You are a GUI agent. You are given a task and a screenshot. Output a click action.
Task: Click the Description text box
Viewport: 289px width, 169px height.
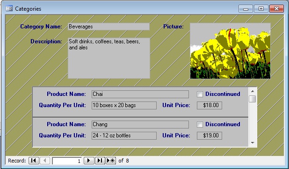[109, 58]
